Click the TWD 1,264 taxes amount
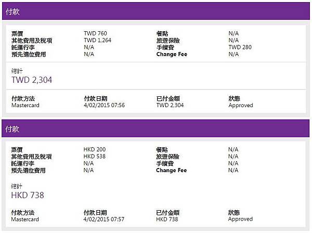The height and width of the screenshot is (233, 312). [x=98, y=40]
